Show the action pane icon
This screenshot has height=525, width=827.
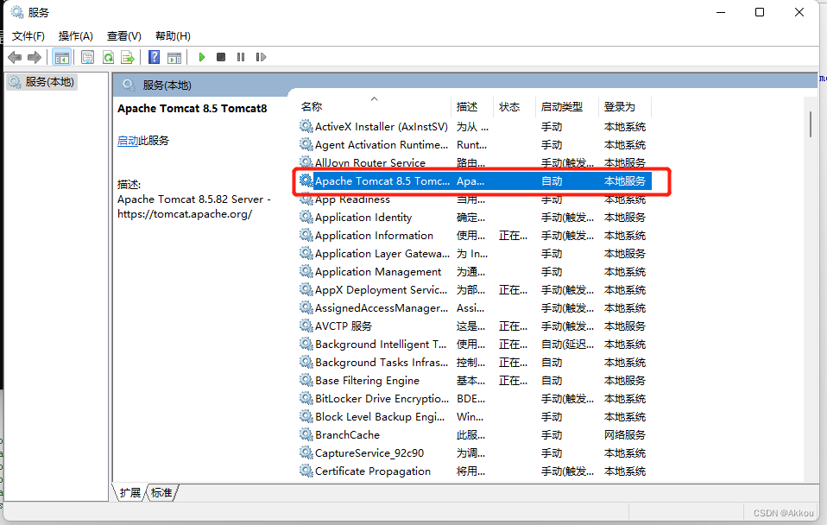tap(174, 57)
